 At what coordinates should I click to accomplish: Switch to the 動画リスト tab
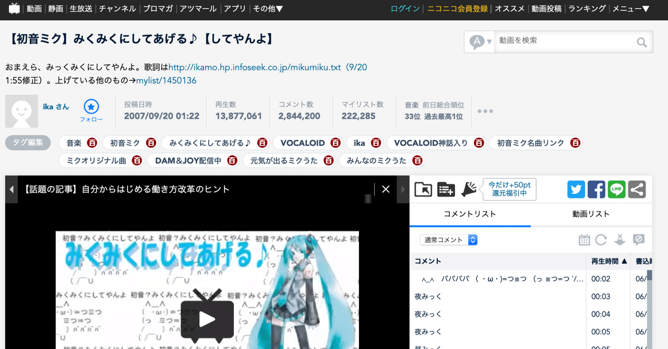591,214
